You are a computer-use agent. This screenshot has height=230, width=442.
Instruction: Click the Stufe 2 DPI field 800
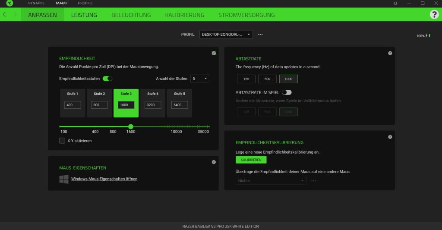click(x=99, y=105)
